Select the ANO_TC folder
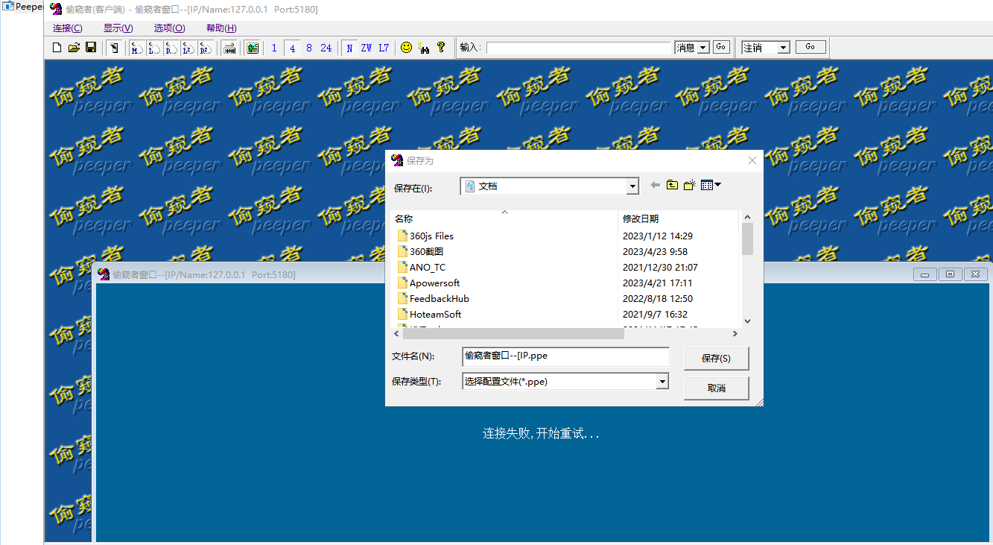The image size is (993, 545). click(422, 267)
